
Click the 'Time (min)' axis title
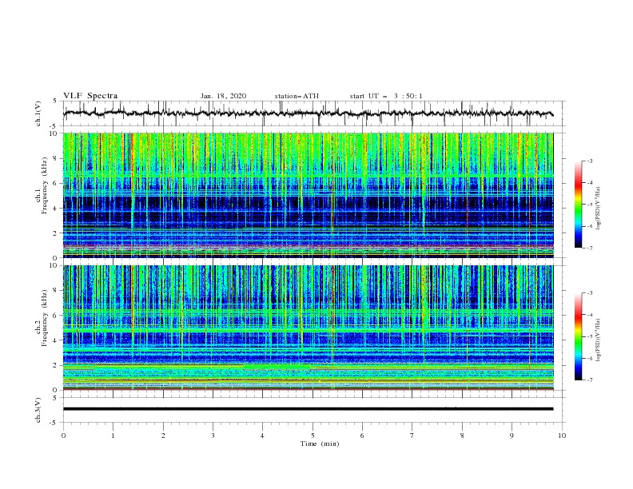coord(320,443)
